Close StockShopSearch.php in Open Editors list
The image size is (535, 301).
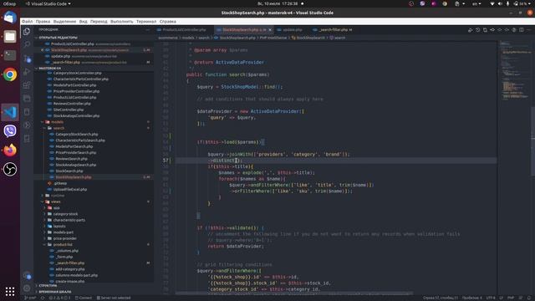pos(43,50)
